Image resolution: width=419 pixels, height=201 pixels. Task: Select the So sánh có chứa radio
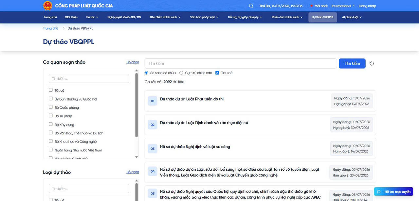click(x=147, y=73)
